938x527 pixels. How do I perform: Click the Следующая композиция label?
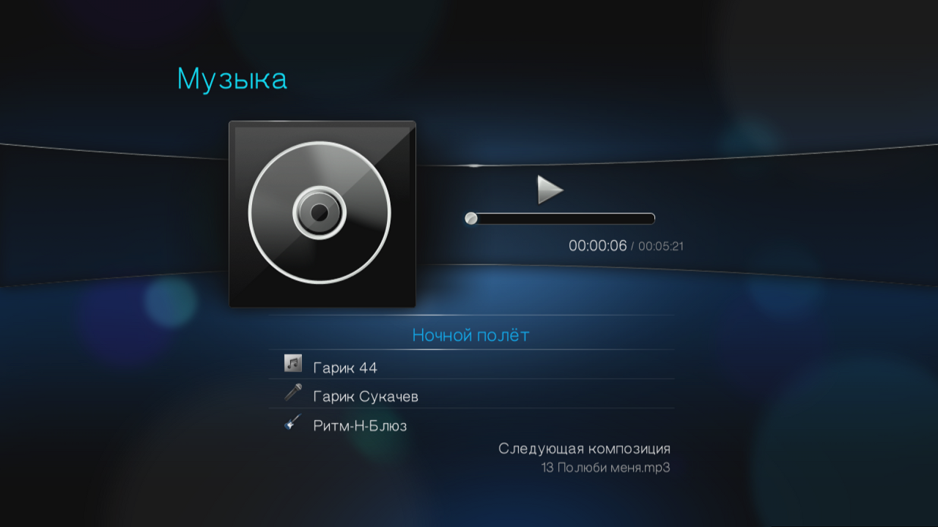click(x=584, y=449)
